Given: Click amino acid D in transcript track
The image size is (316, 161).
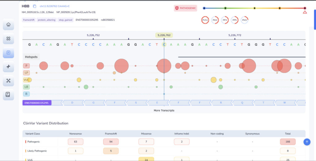Looking at the screenshot, I should click(x=72, y=103).
